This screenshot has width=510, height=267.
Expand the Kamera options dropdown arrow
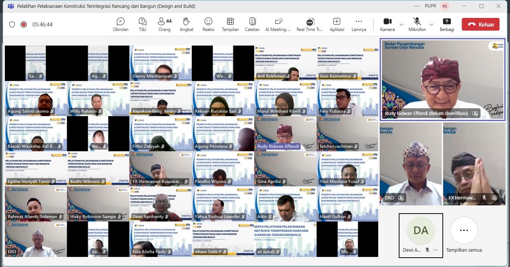[x=401, y=25]
